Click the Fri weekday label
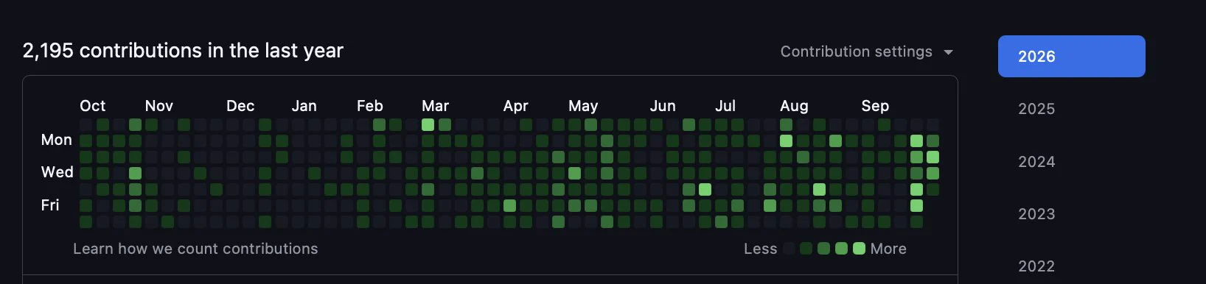The width and height of the screenshot is (1206, 284). (x=50, y=205)
